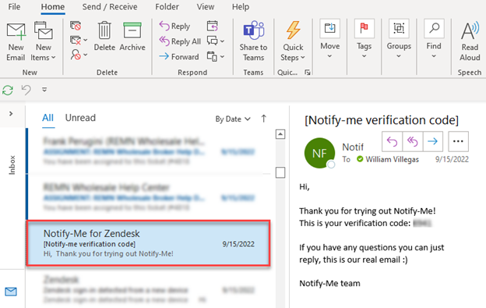Click the vertical Inbox folder label
The width and height of the screenshot is (486, 308).
[x=12, y=165]
